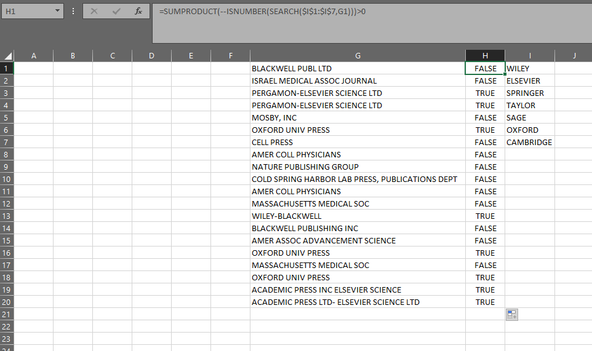The width and height of the screenshot is (592, 351).
Task: Click cell ISRAEL MEDICAL ASSOC JOURNAL
Action: [358, 81]
